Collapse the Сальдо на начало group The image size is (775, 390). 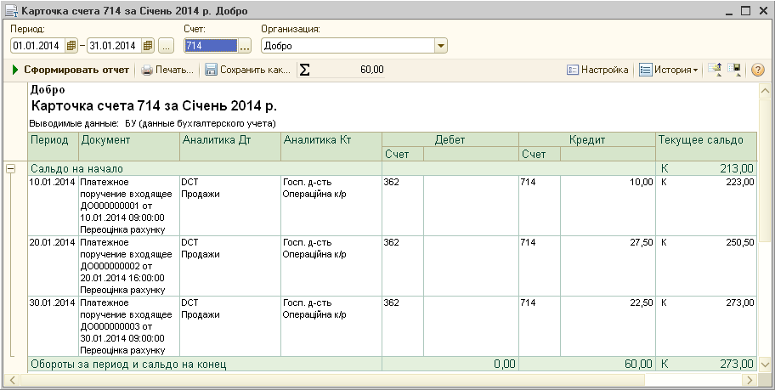point(10,168)
